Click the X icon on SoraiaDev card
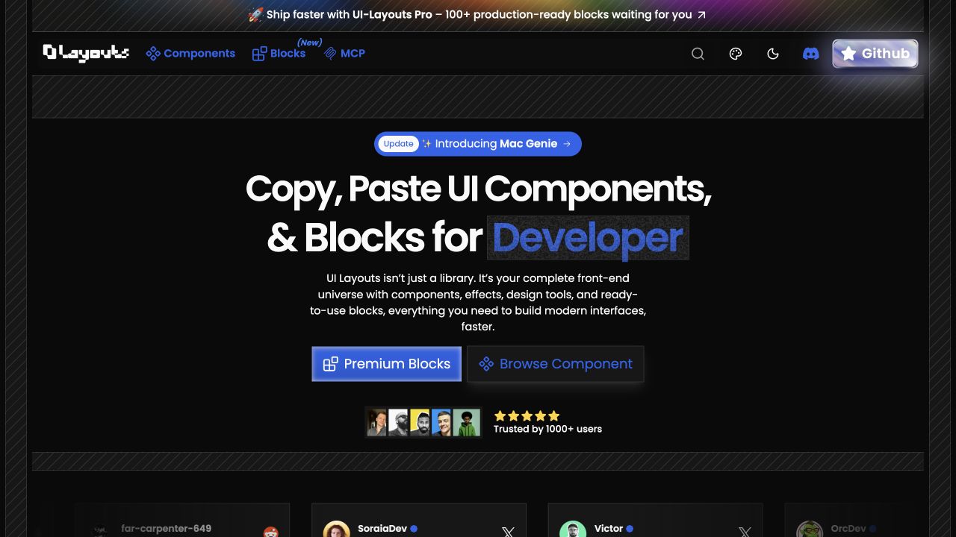 (508, 532)
